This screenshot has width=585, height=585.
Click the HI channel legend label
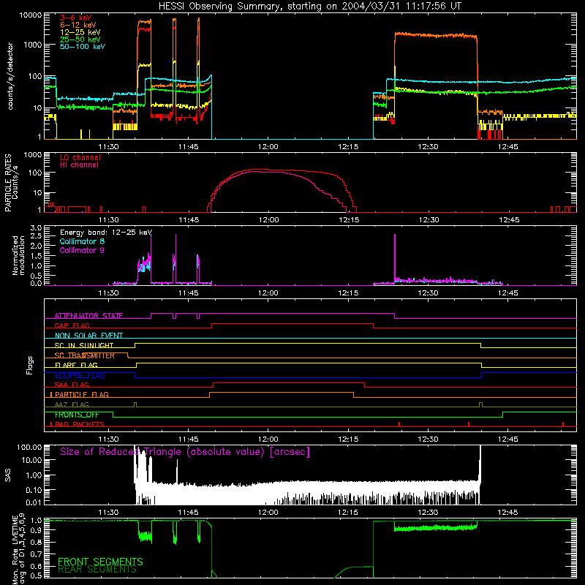coord(80,165)
